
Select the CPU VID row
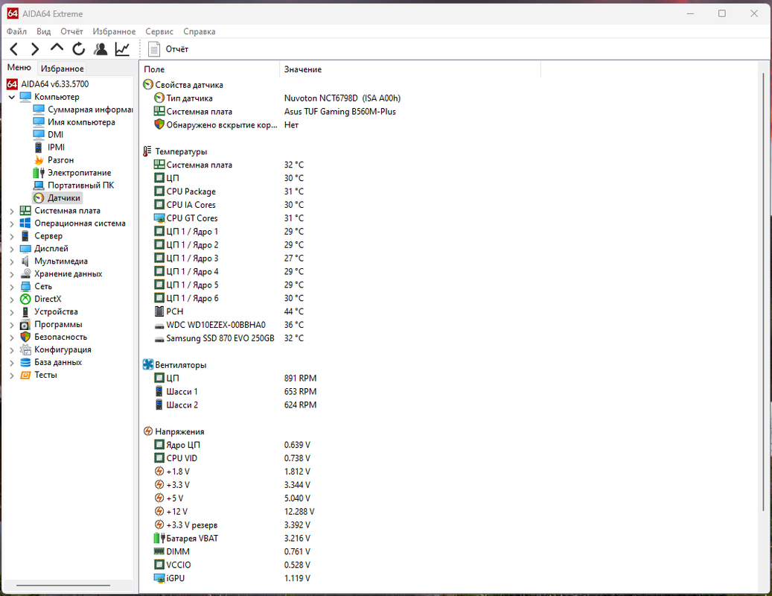coord(232,458)
